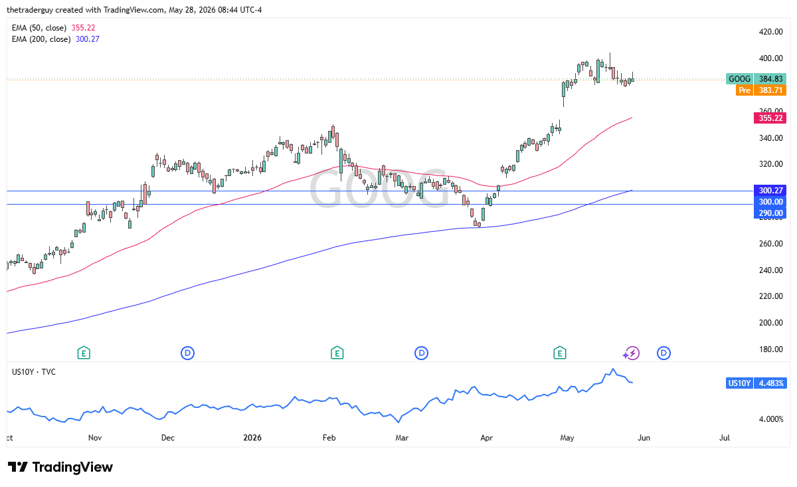Click the dividend marker near June

[663, 353]
